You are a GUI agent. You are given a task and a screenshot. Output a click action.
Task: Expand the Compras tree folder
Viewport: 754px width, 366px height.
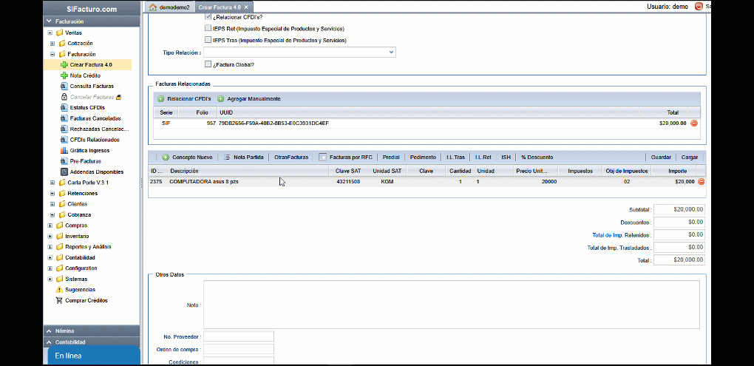pos(50,226)
